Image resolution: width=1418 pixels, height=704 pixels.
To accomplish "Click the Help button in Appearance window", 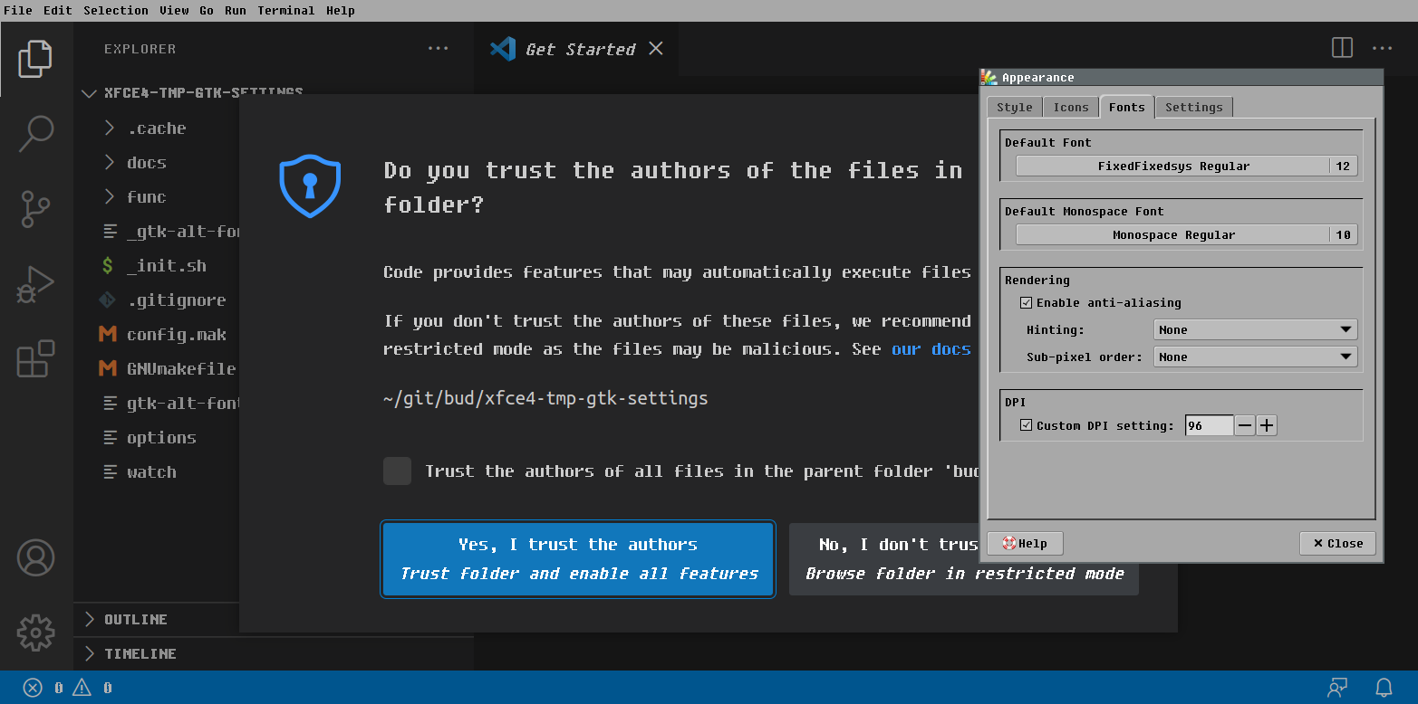I will pyautogui.click(x=1025, y=543).
